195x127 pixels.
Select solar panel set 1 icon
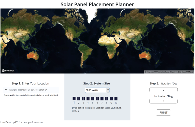pyautogui.click(x=74, y=98)
